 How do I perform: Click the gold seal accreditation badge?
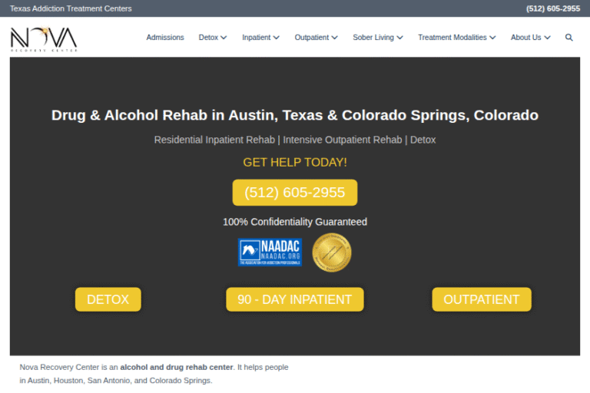(331, 253)
